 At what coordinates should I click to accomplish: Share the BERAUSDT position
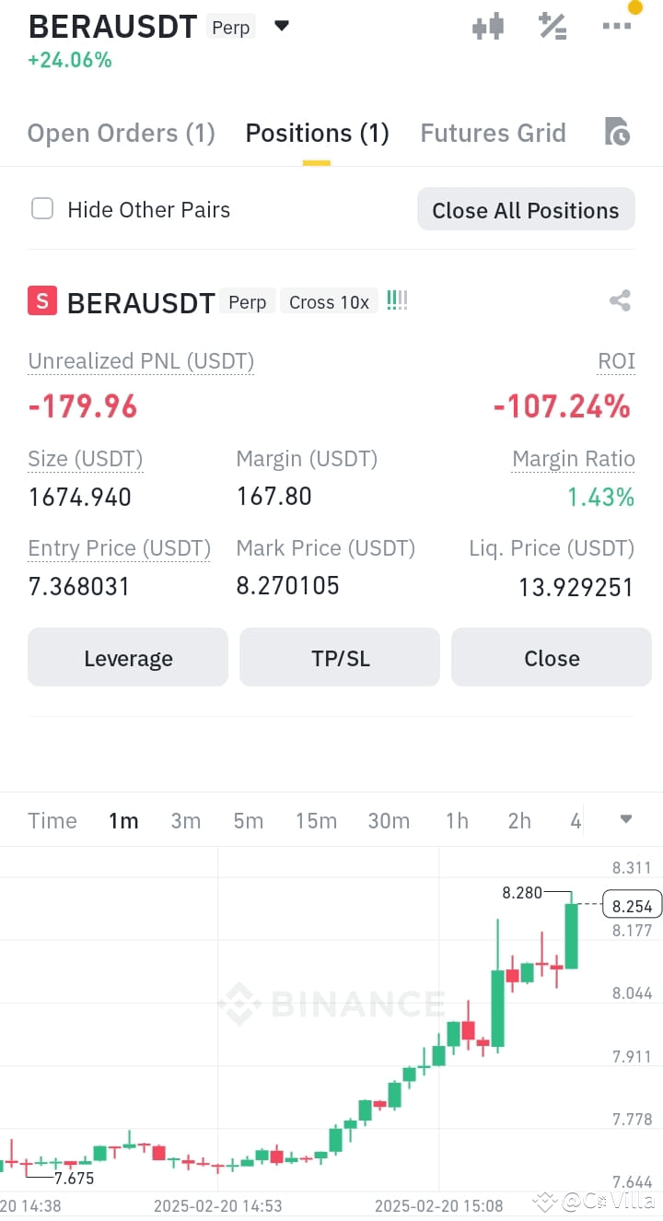coord(620,300)
